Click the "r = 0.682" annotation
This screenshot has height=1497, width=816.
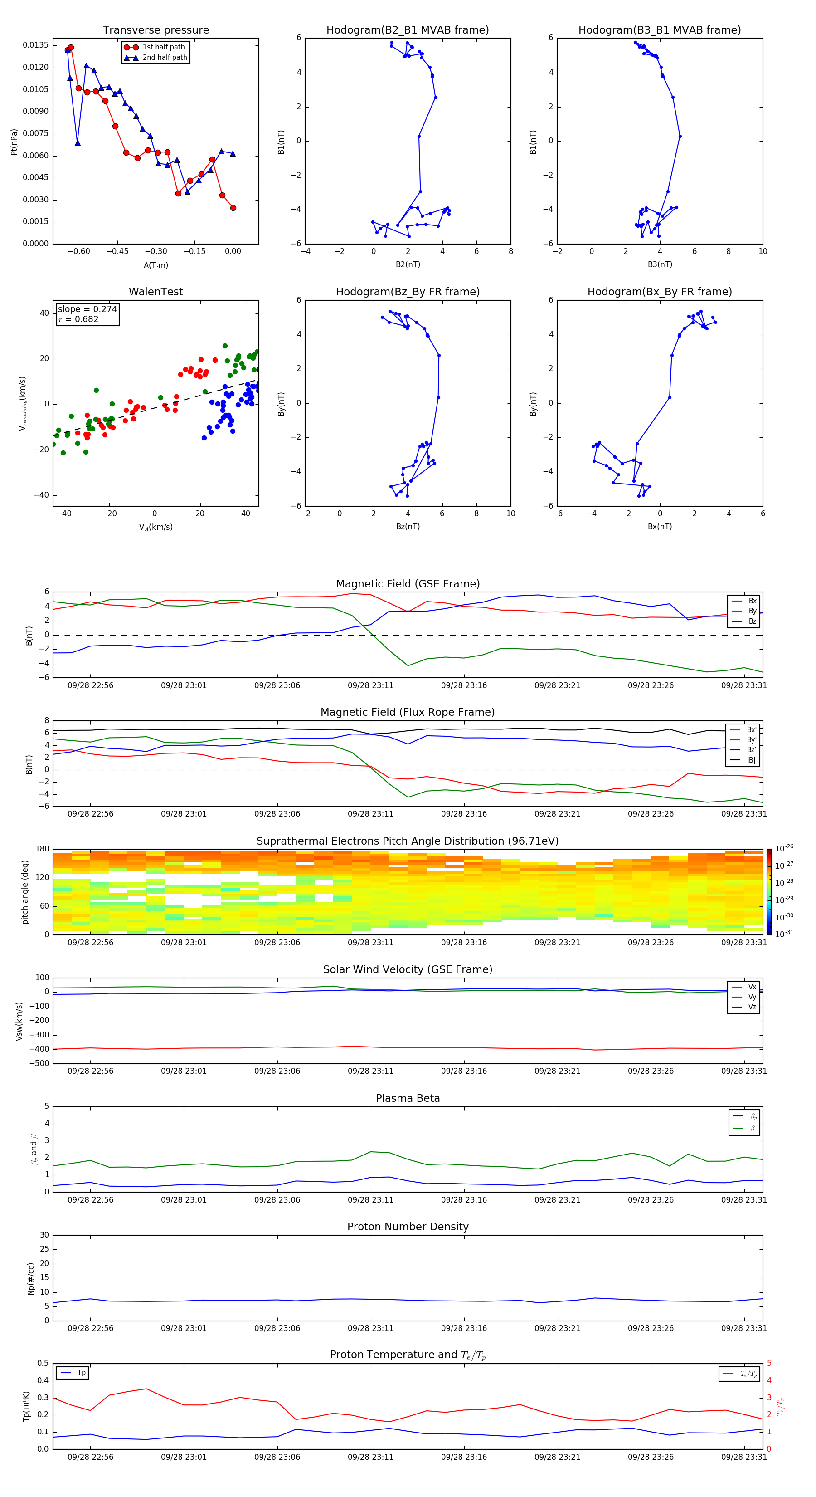pos(78,319)
